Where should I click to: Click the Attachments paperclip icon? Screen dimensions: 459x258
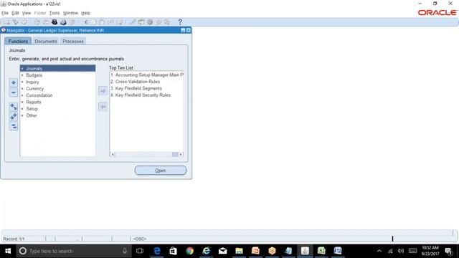pyautogui.click(x=158, y=22)
